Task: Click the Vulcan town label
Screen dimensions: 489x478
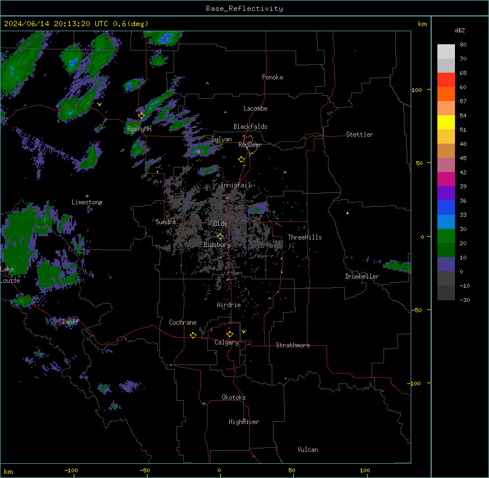Action: [x=307, y=450]
